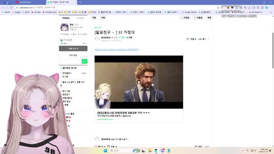274x154 pixels.
Task: Open the YouTube bookmark
Action: 36,12
